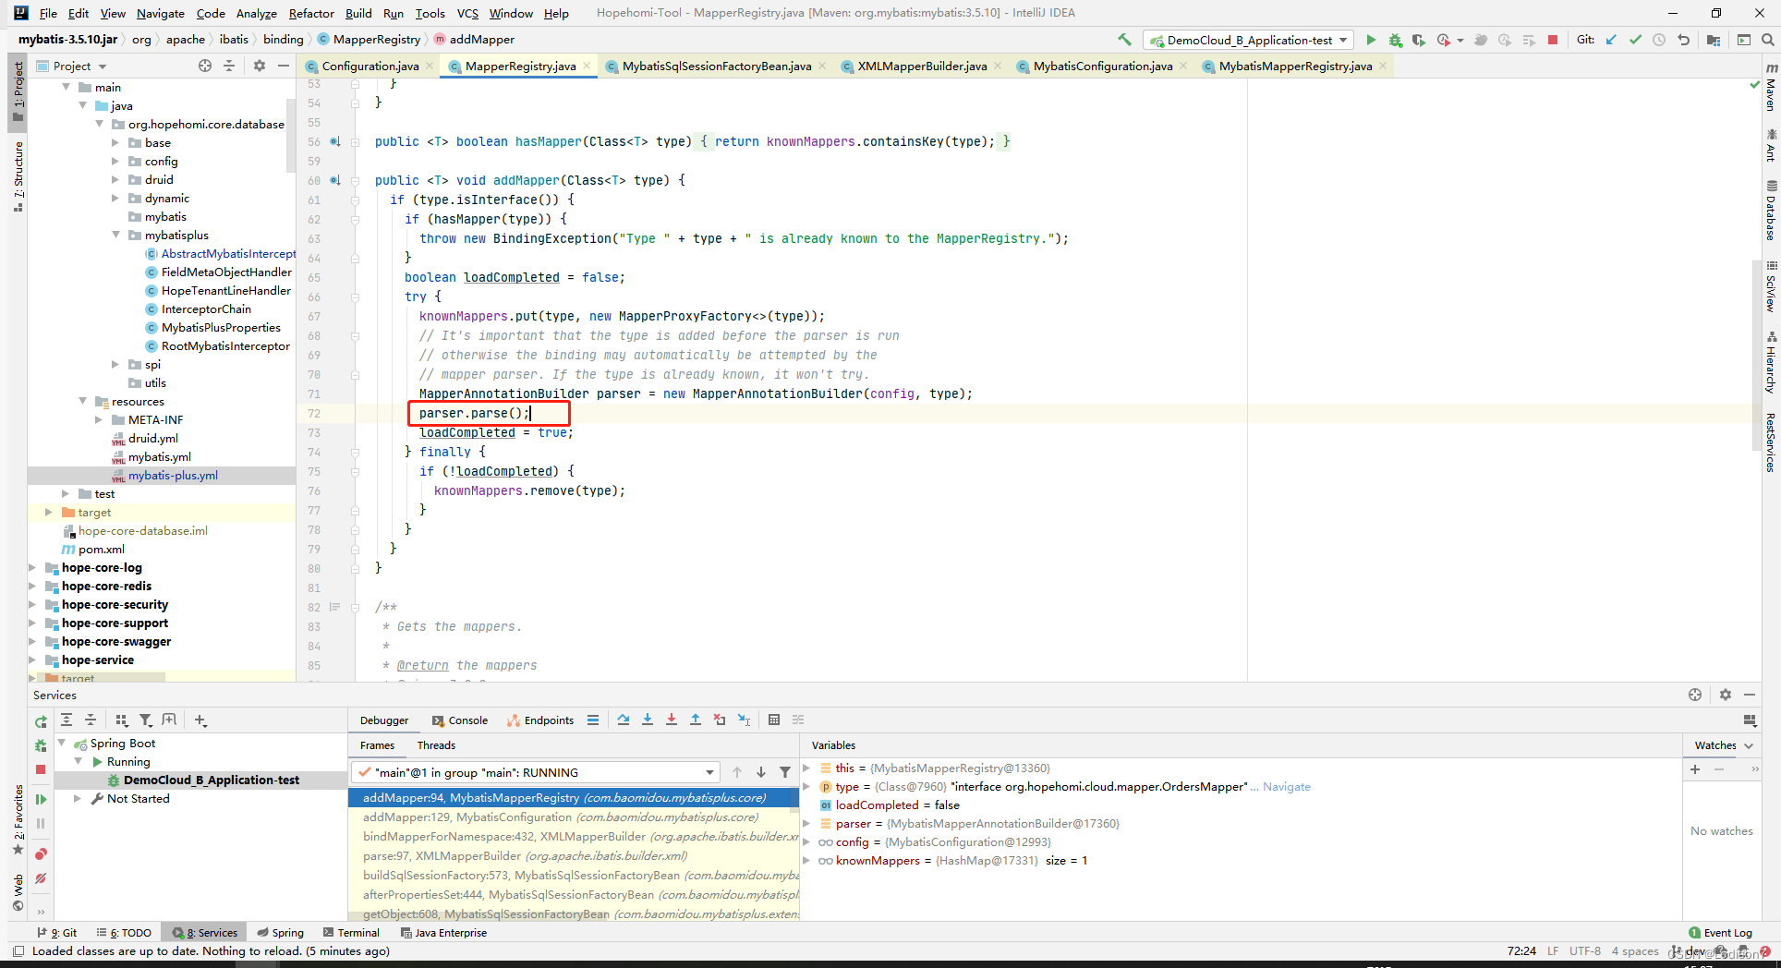
Task: Update project from Git (blue arrow)
Action: click(x=1612, y=40)
